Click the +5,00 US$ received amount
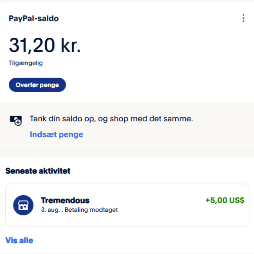 click(225, 200)
